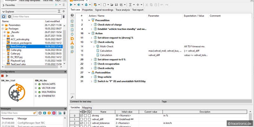Click the Run test case play icon

(72, 5)
